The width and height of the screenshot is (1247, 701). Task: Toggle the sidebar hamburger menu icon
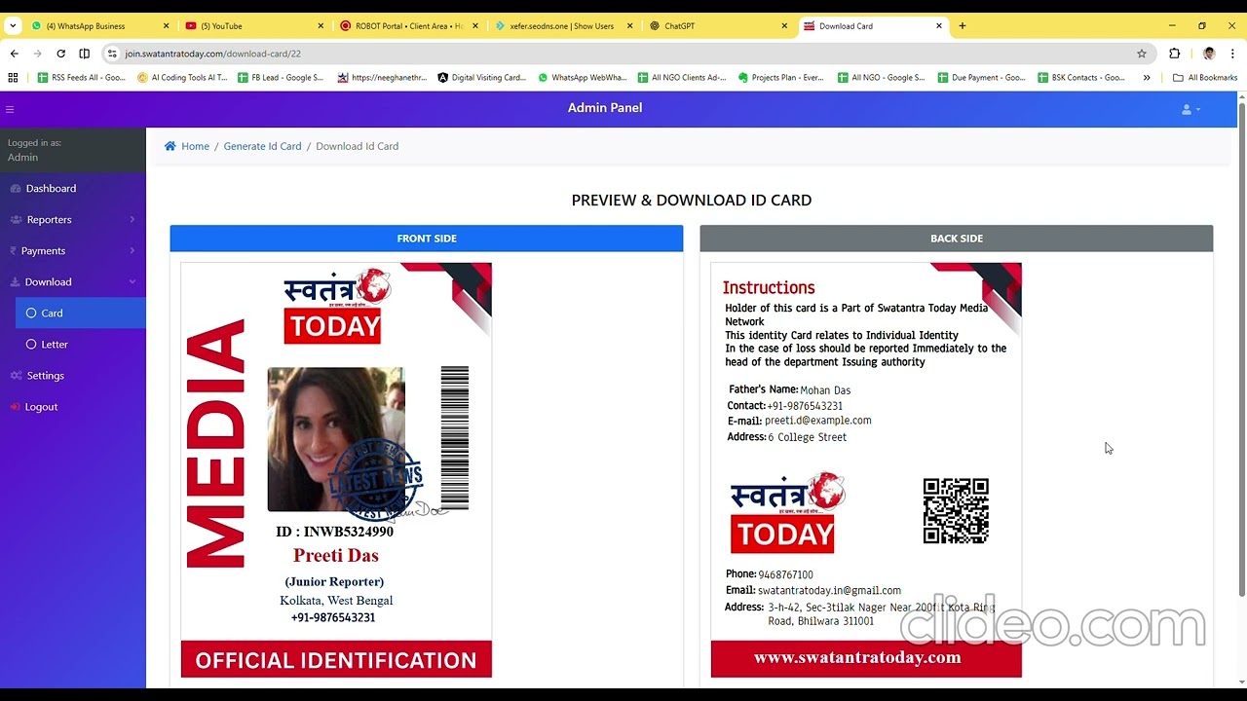pos(10,109)
